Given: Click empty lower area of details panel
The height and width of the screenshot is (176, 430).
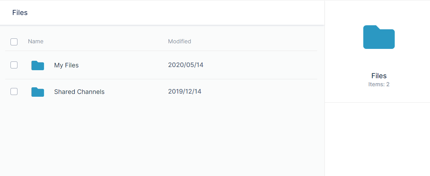Looking at the screenshot, I should (377, 140).
